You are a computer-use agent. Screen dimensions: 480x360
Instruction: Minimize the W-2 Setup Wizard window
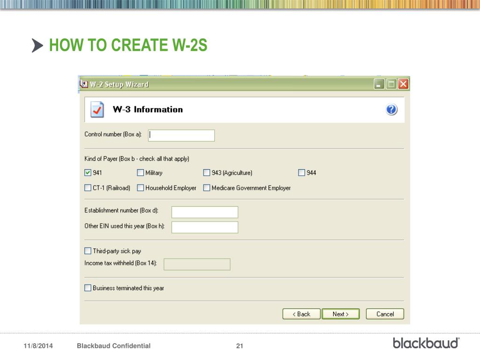click(x=379, y=84)
